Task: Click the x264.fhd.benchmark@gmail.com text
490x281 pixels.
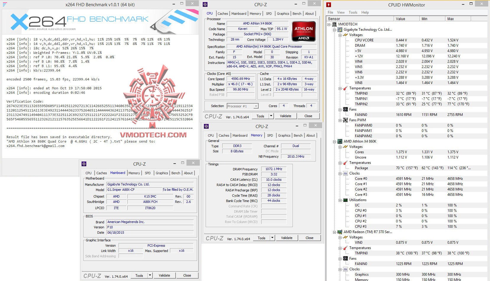Action: (35, 146)
